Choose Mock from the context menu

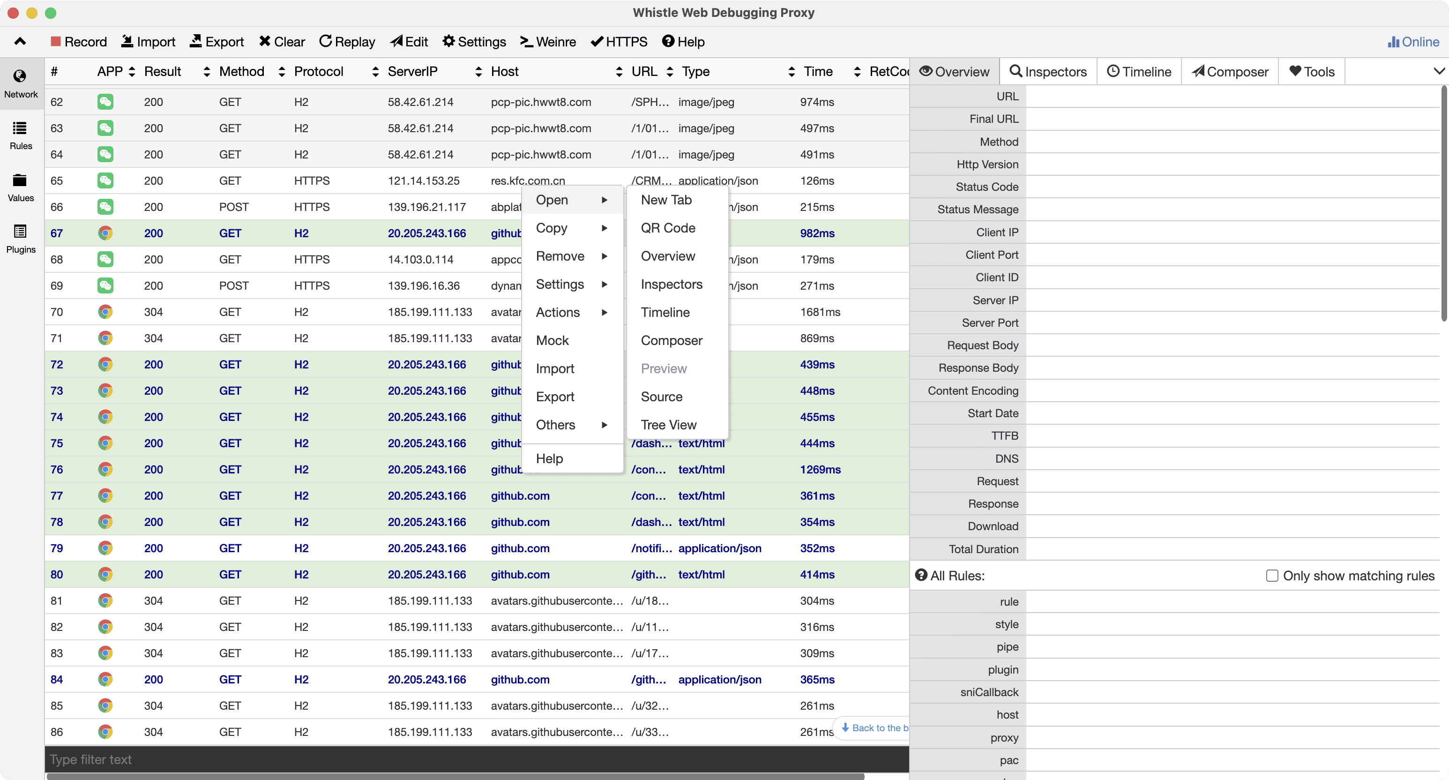pos(573,340)
